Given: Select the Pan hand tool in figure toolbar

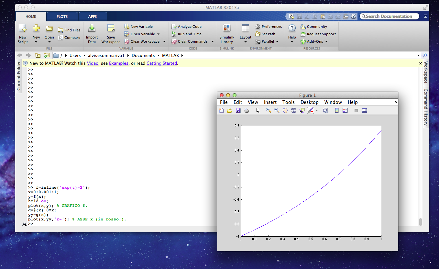Looking at the screenshot, I should coord(285,110).
